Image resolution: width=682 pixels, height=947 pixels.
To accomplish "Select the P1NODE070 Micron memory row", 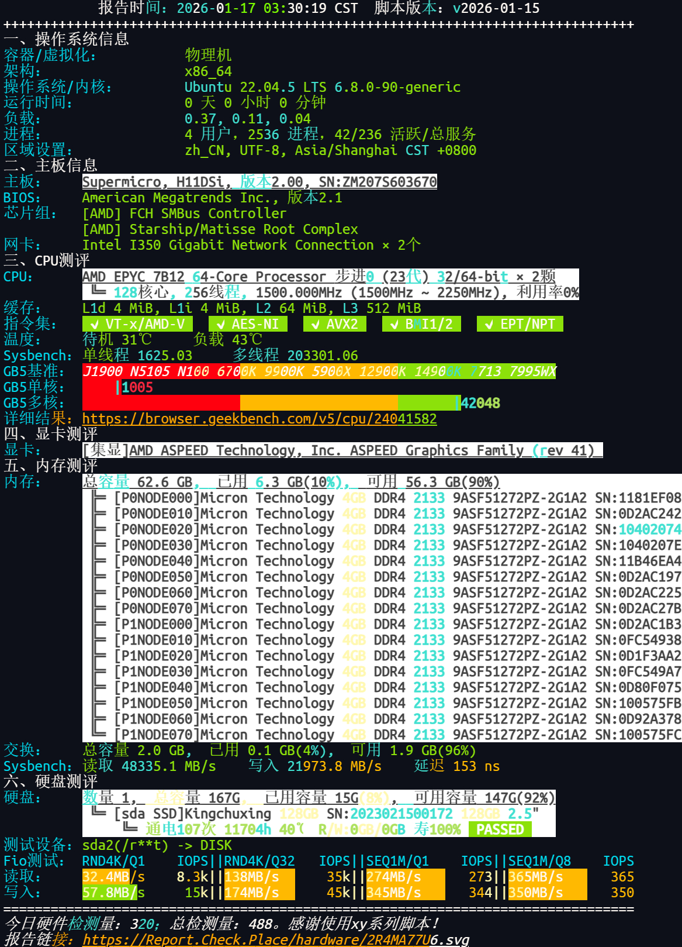I will tap(386, 735).
